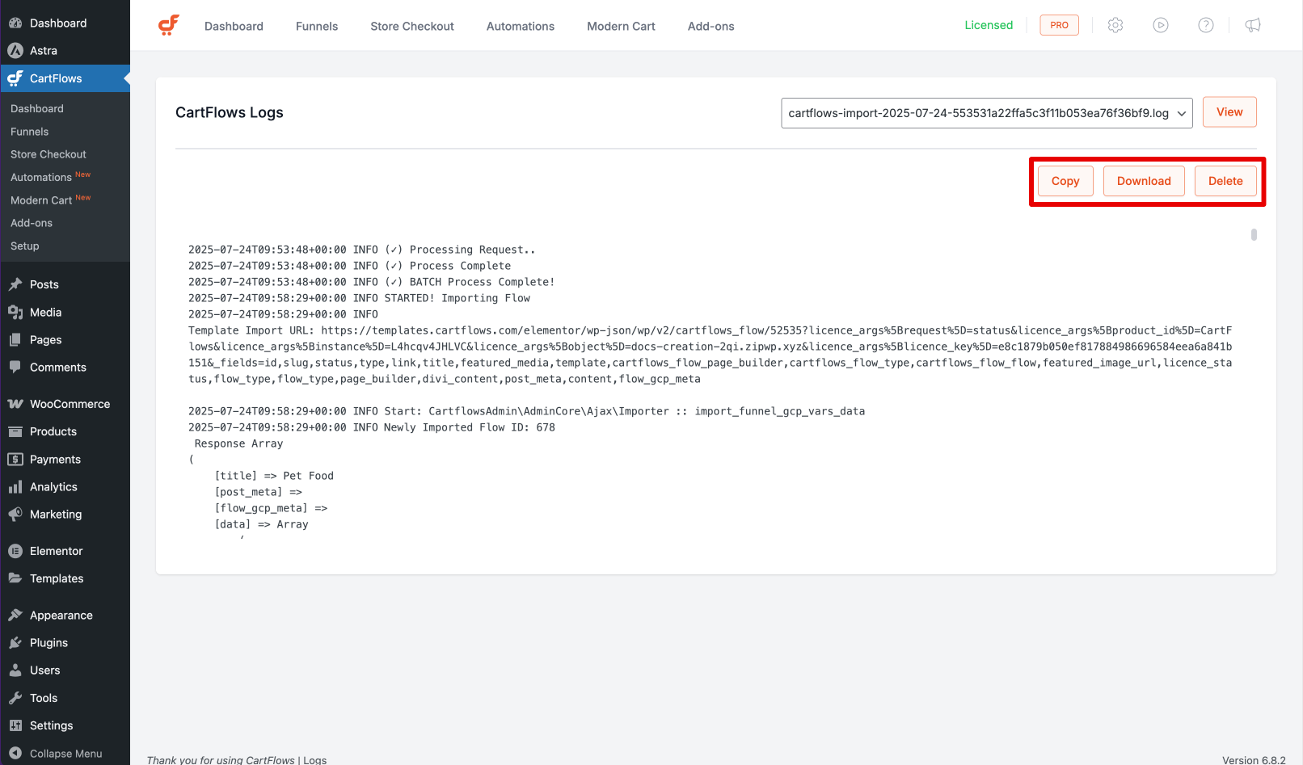Open the settings gear icon in header
This screenshot has width=1303, height=765.
[x=1115, y=25]
